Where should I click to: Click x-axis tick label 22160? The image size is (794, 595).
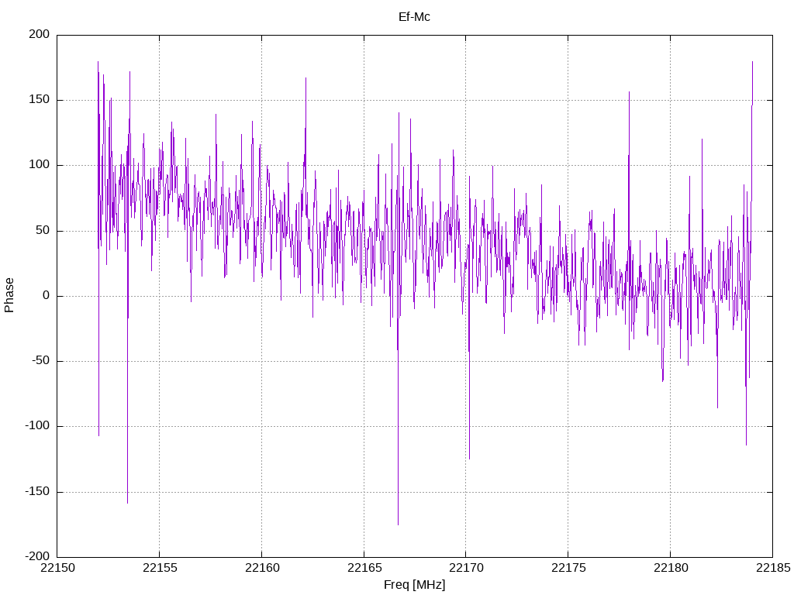tap(262, 568)
